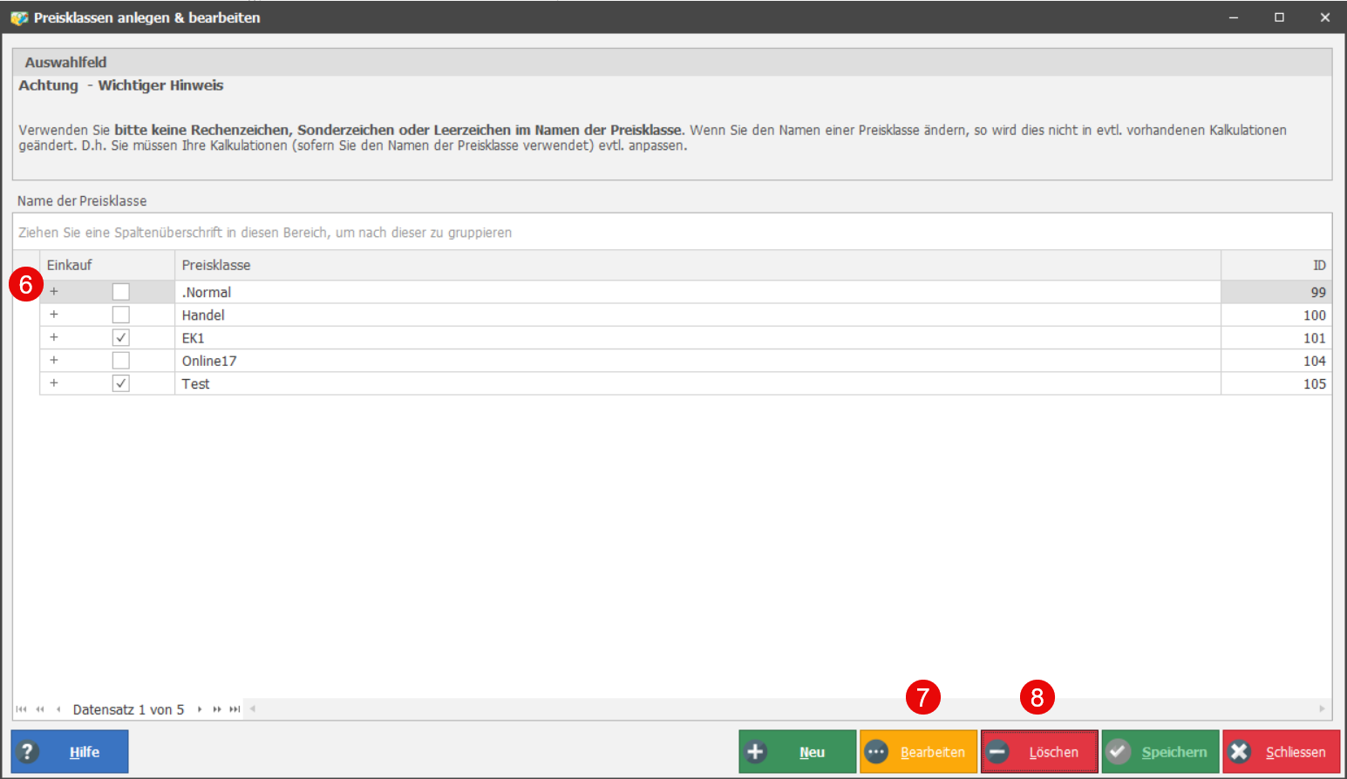1347x779 pixels.
Task: Go to previous record navigator arrow
Action: [58, 709]
